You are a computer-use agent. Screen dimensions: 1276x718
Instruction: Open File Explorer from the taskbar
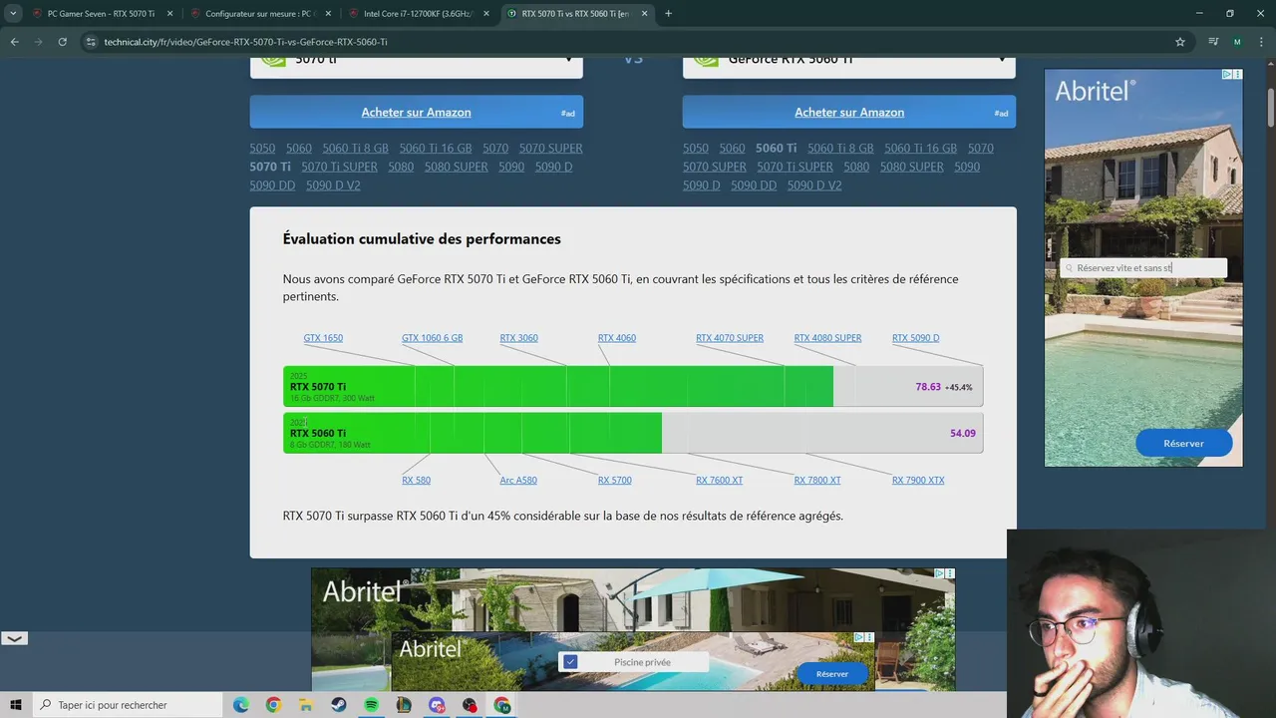click(306, 705)
